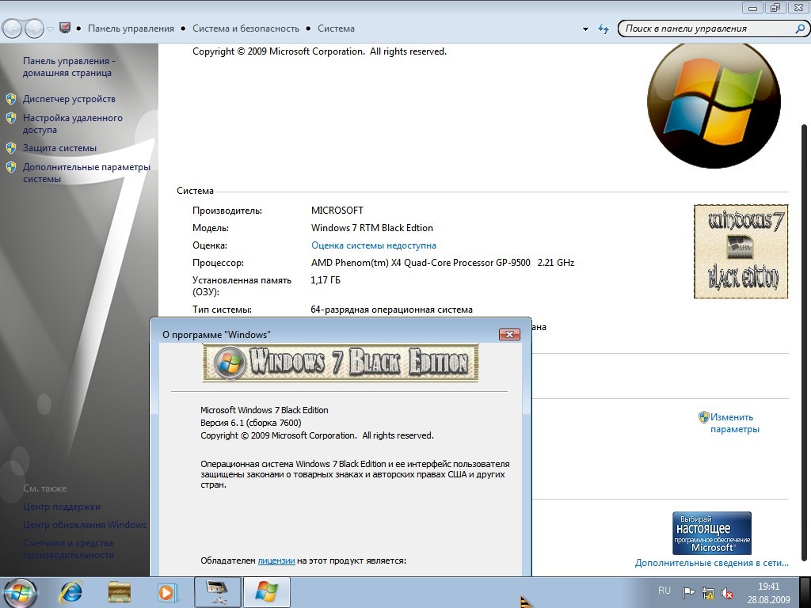Open Центр обновления Windows link

click(85, 525)
